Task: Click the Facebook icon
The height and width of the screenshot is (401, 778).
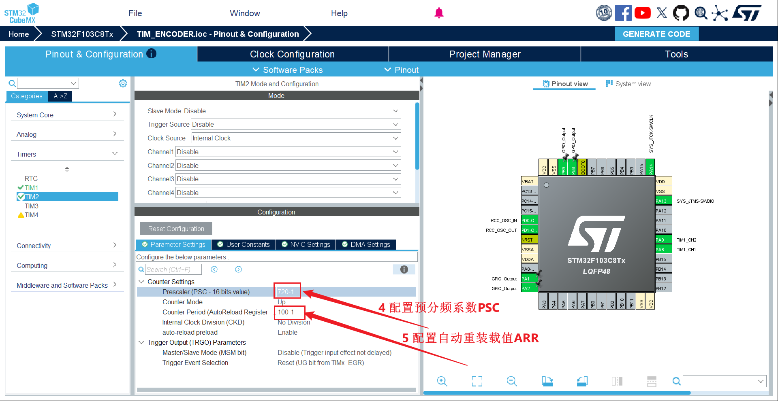Action: (623, 13)
